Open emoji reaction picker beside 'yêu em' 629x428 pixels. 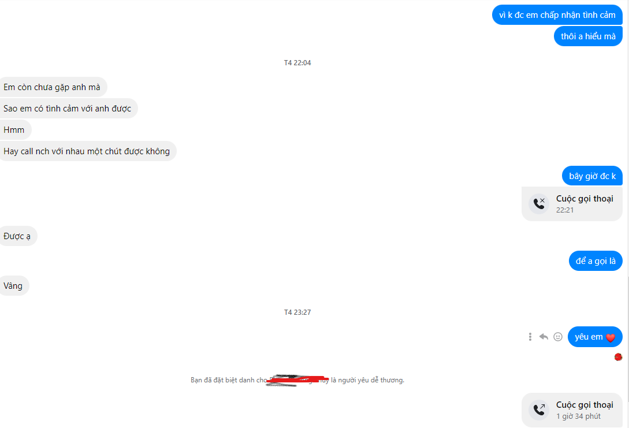(x=557, y=337)
